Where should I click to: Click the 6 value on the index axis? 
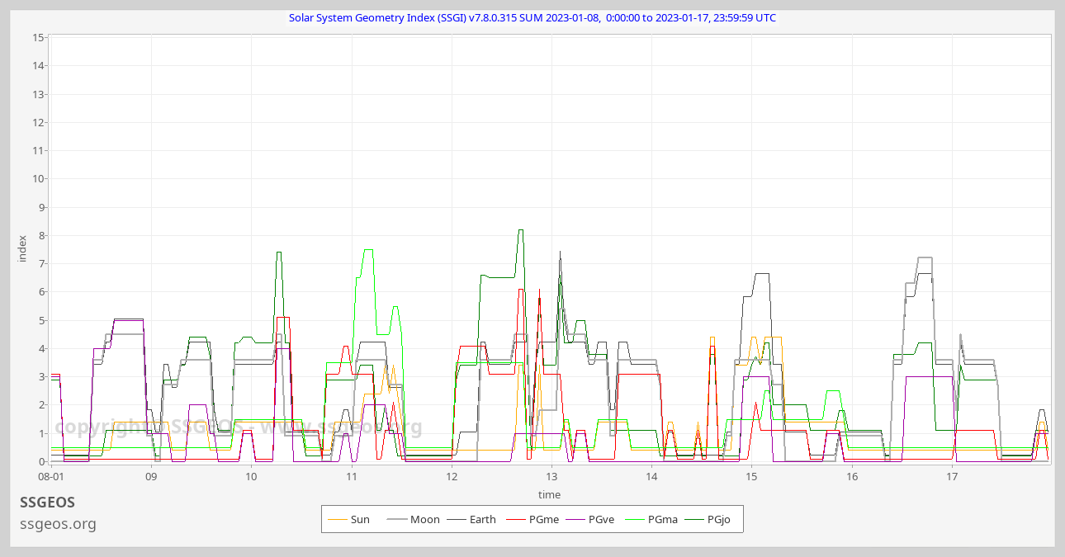(41, 292)
